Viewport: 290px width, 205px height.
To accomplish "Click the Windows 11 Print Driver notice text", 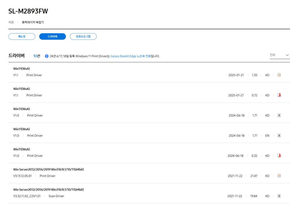I will click(105, 56).
